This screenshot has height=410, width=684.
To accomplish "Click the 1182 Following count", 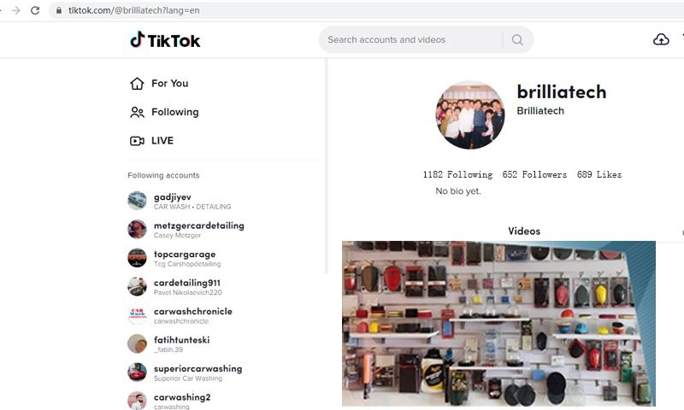I will click(x=457, y=174).
